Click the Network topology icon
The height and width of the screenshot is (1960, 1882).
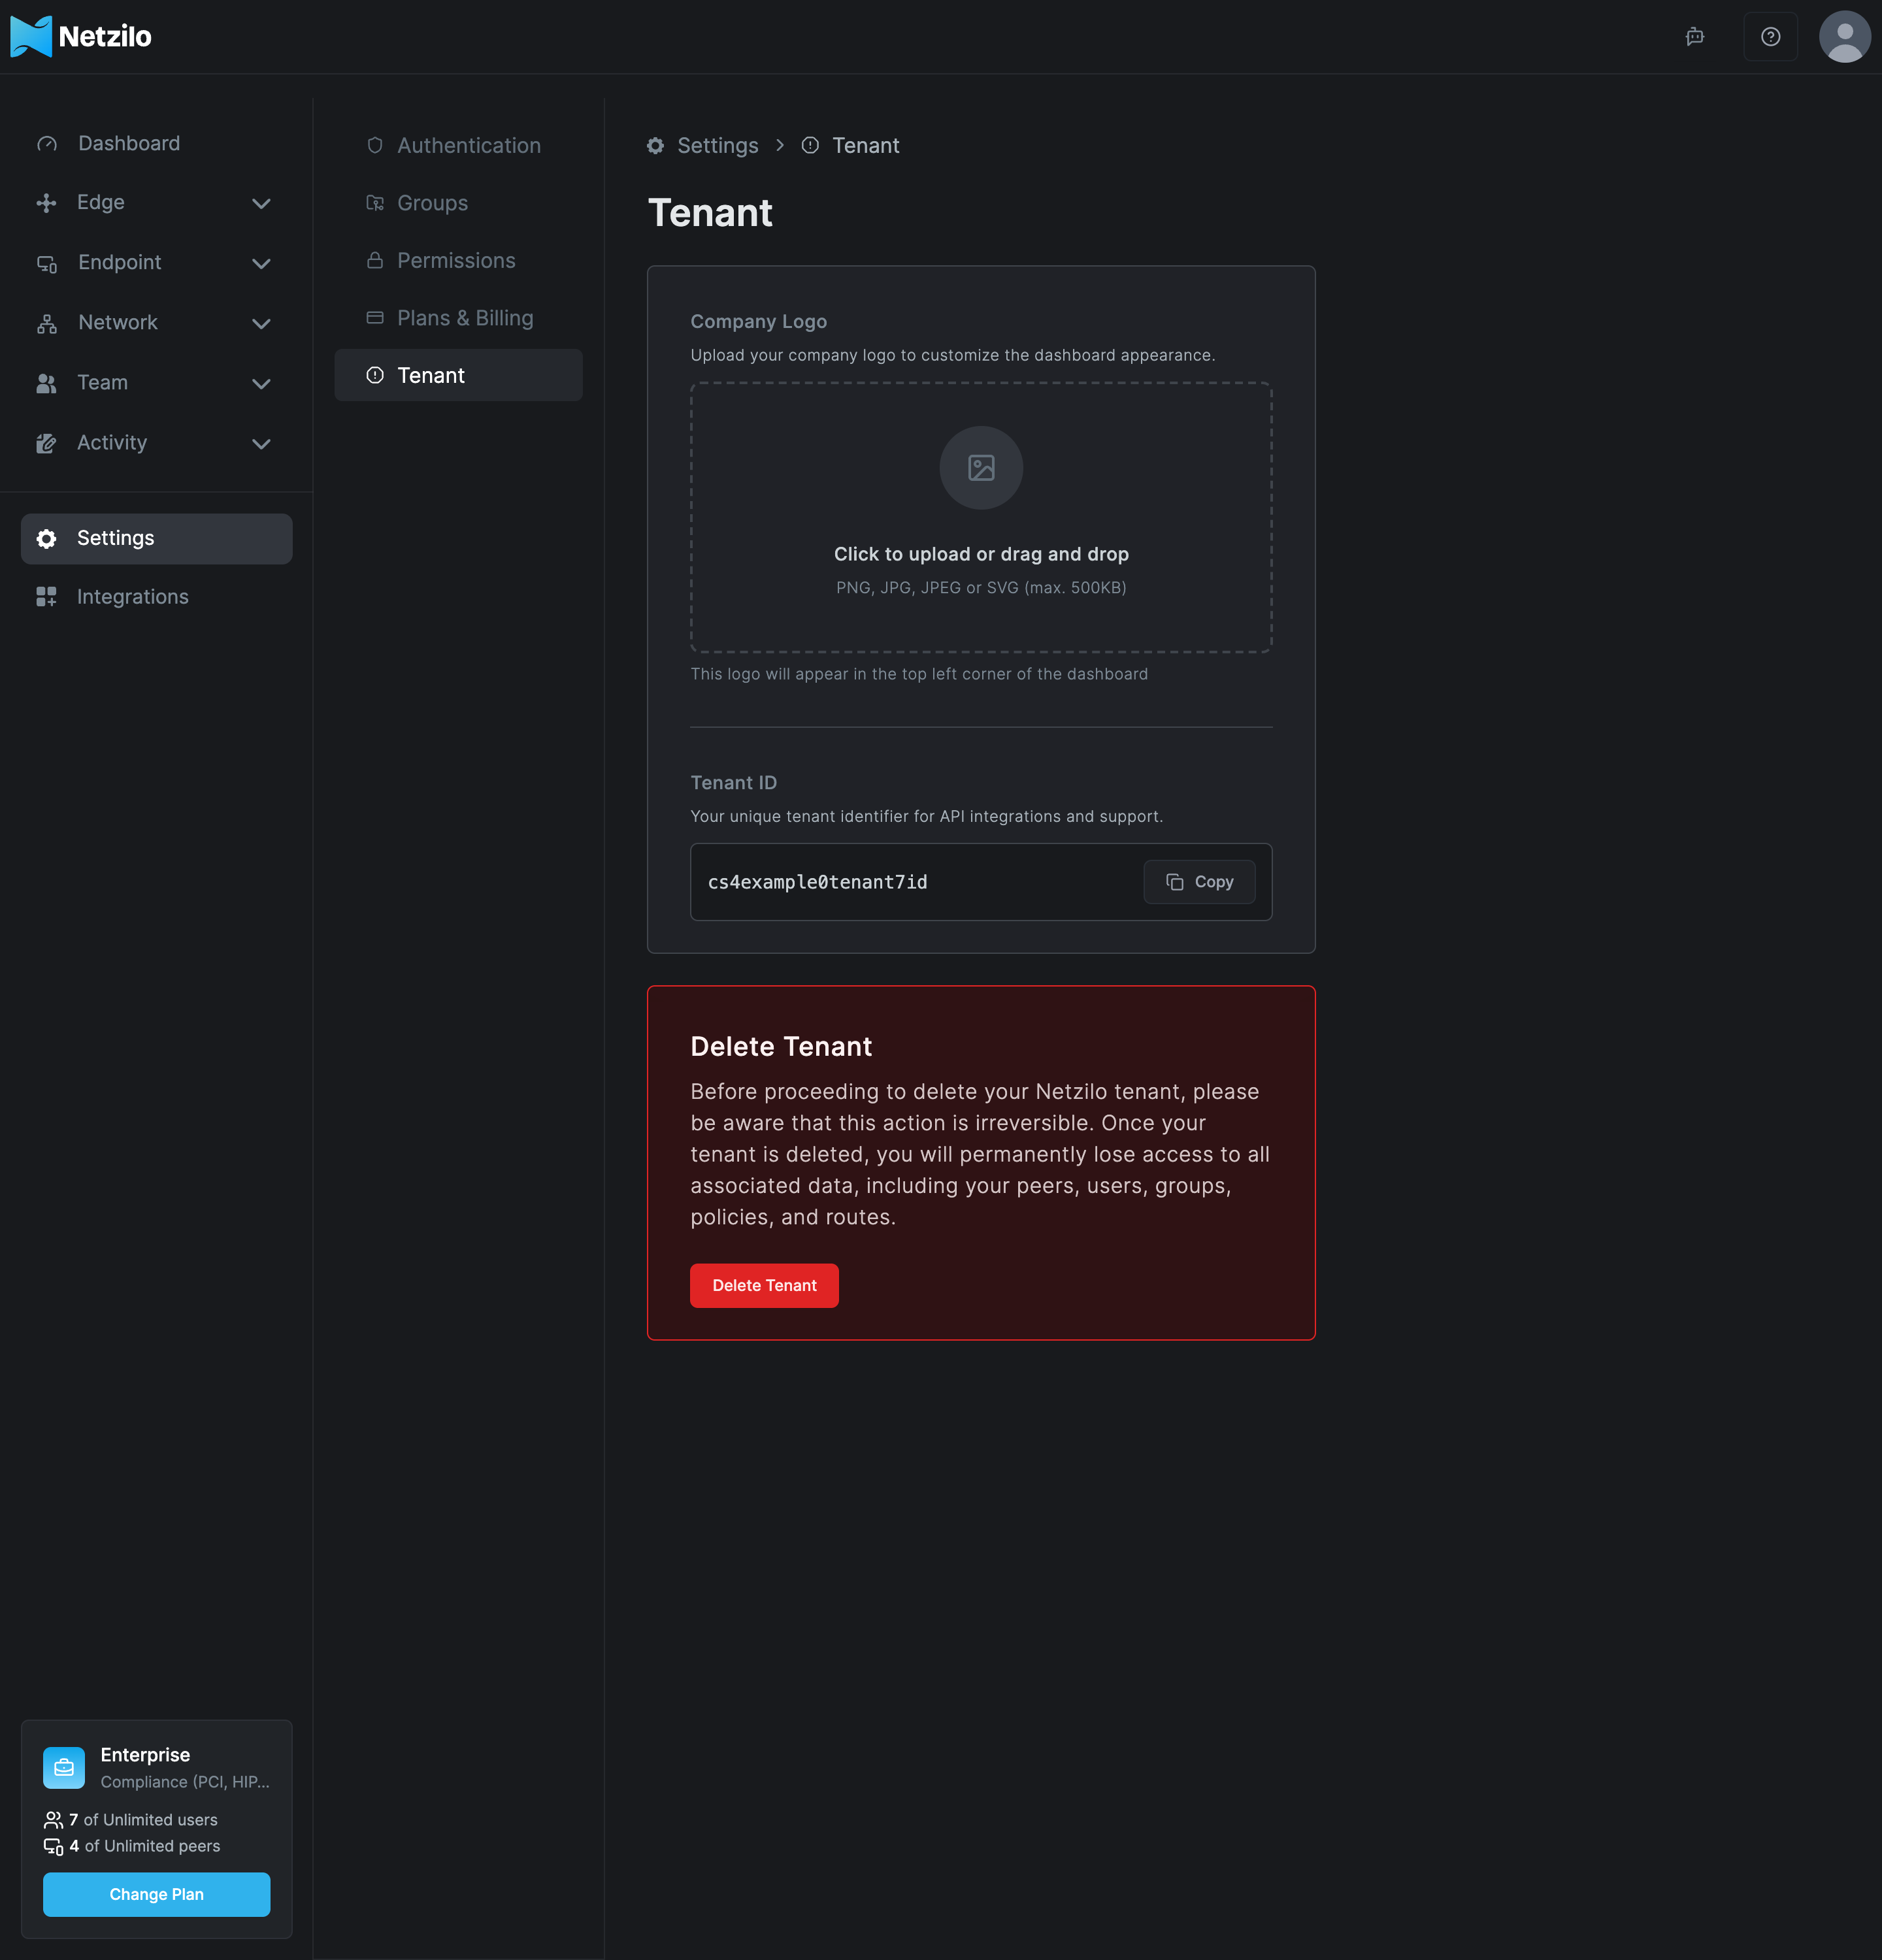(47, 323)
